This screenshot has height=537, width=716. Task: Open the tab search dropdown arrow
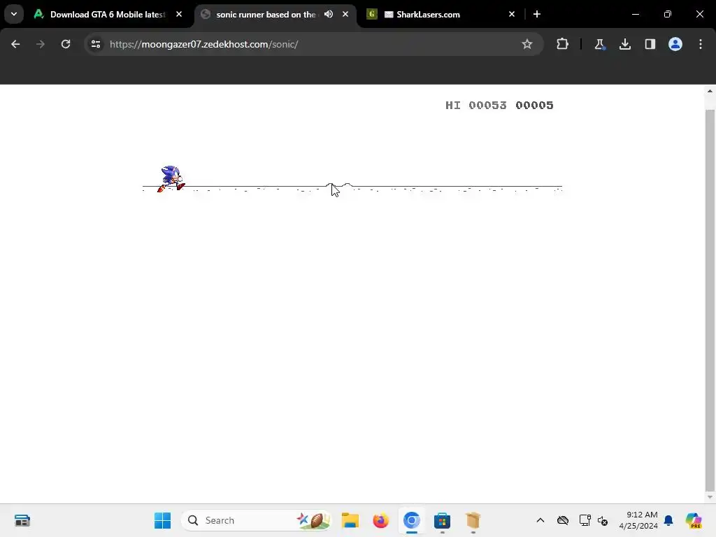(14, 14)
